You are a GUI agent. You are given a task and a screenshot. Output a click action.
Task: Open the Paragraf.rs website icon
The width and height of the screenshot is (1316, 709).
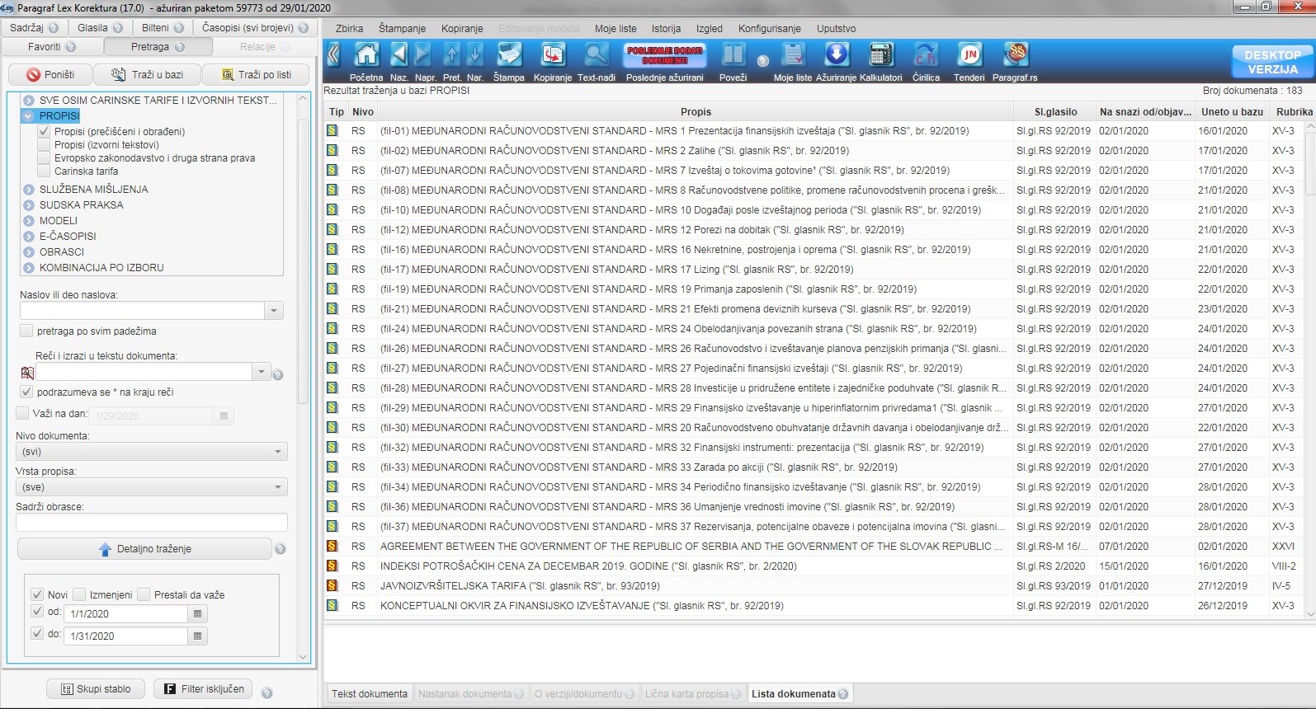1015,56
